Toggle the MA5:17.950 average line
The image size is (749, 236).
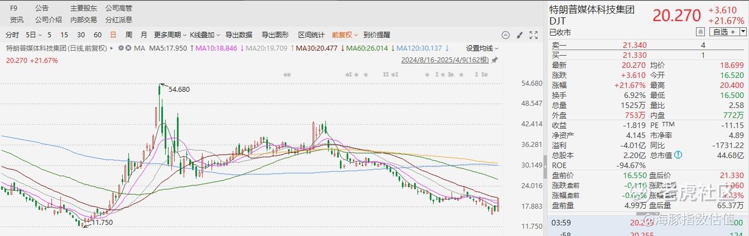[168, 48]
